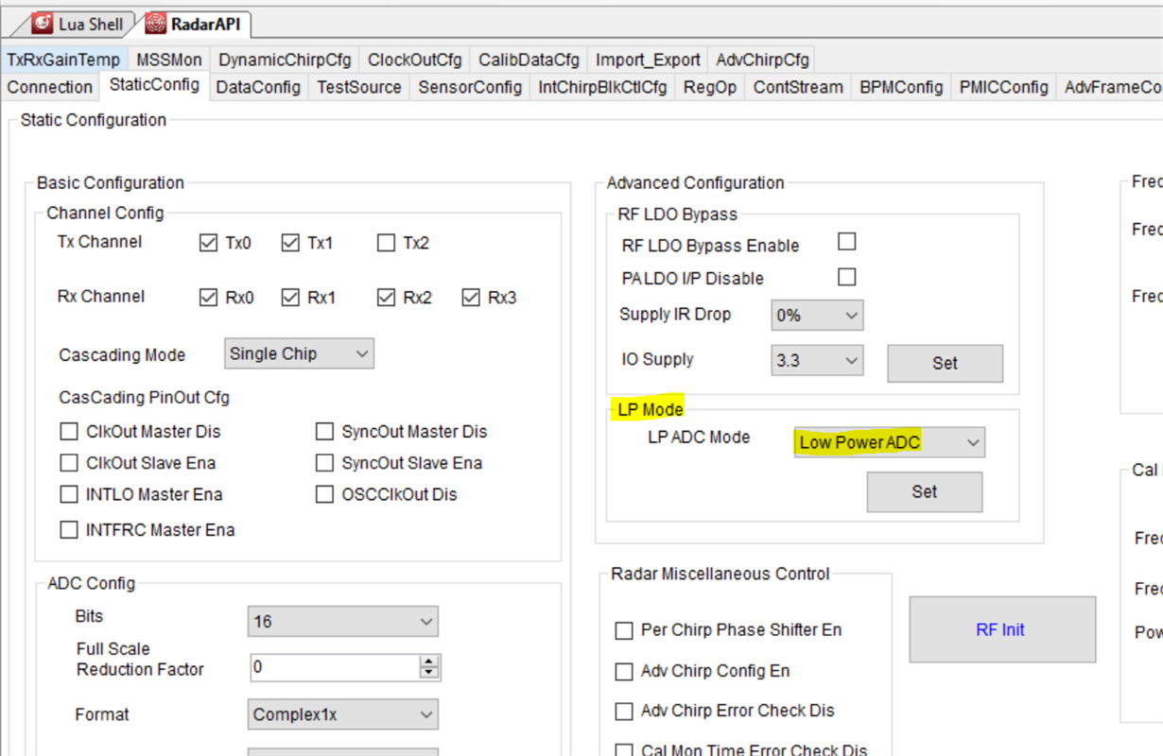
Task: Switch to the Lua Shell tab
Action: pos(79,24)
